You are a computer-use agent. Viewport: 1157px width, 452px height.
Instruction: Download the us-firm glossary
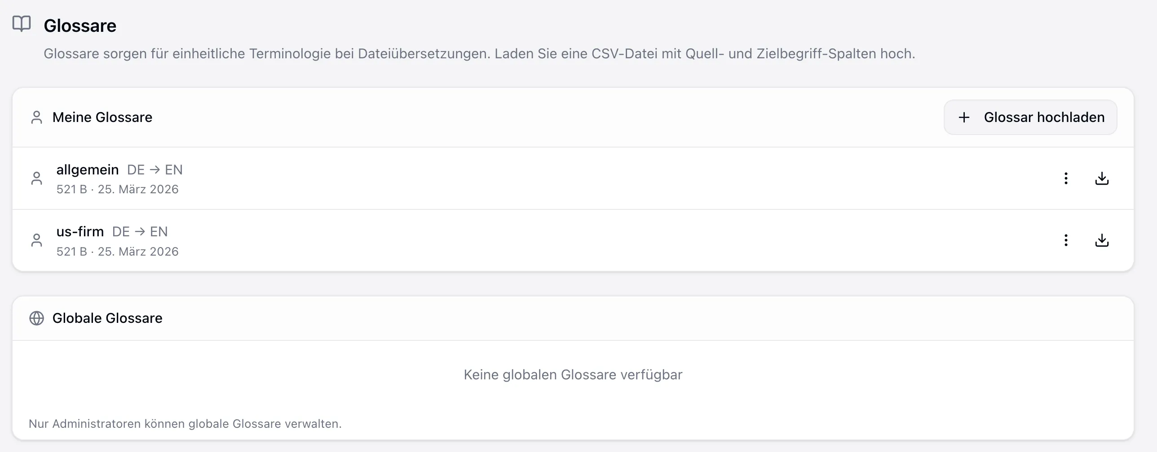coord(1102,240)
